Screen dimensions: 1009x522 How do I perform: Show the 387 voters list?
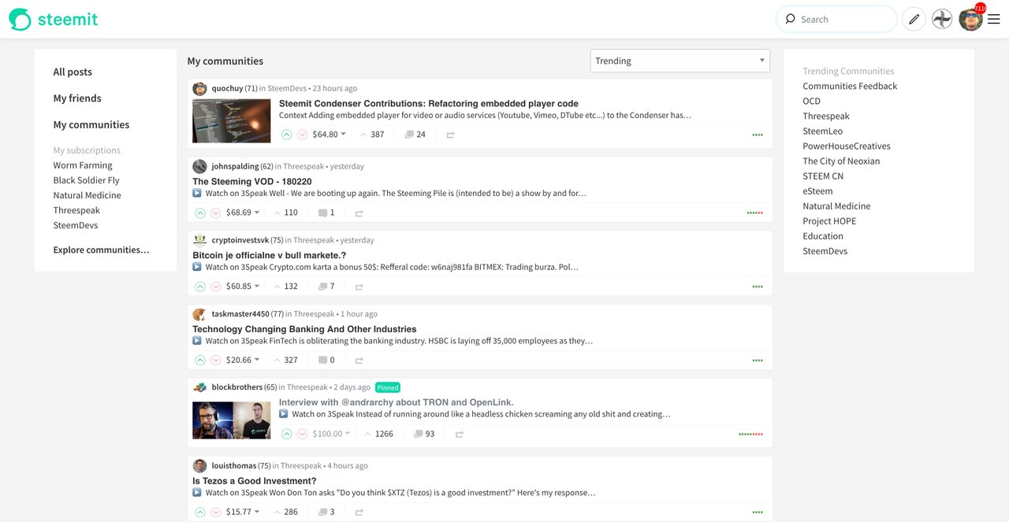372,135
